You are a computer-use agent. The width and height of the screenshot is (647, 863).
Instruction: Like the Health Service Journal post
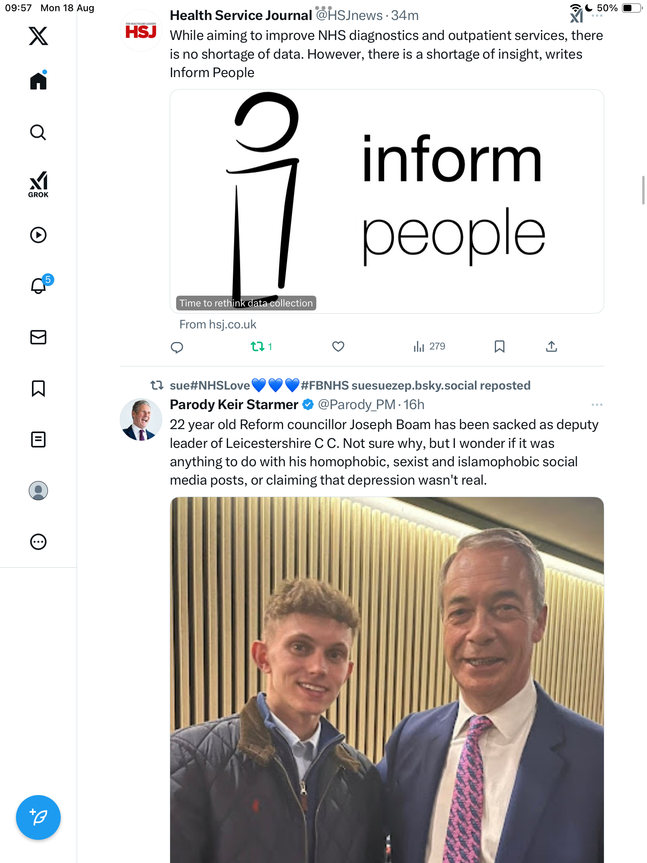pos(338,346)
